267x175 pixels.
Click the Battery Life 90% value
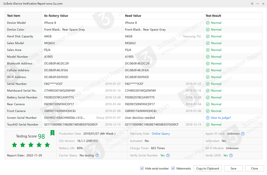click(80, 148)
